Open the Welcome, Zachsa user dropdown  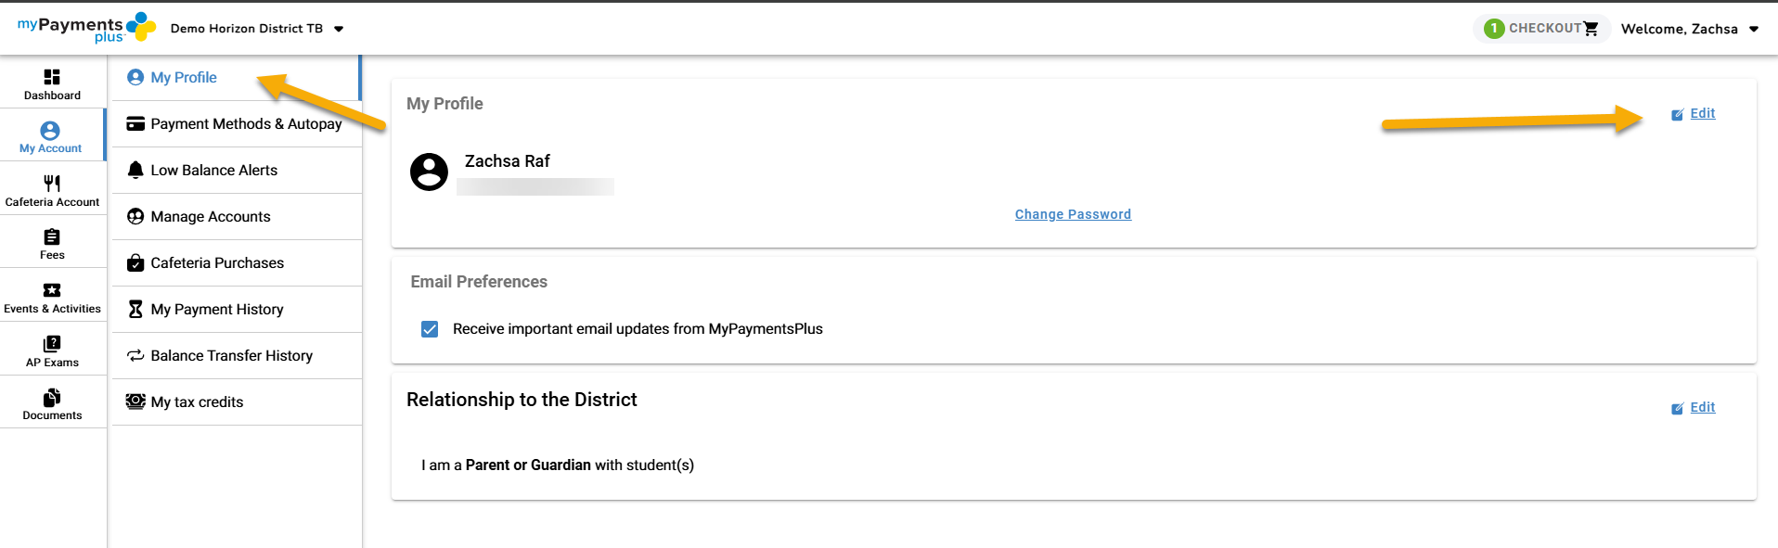pos(1753,29)
